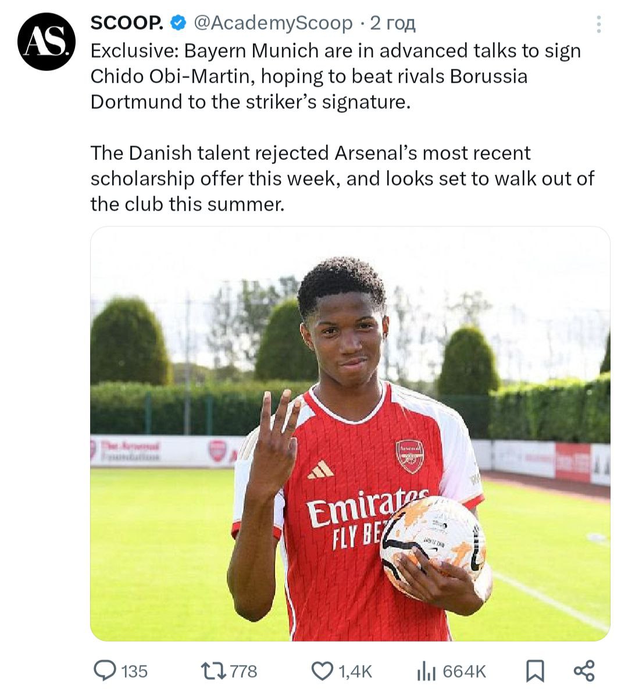Viewport: 628px width, 691px height.
Task: Like the tweet with the heart icon
Action: click(322, 671)
